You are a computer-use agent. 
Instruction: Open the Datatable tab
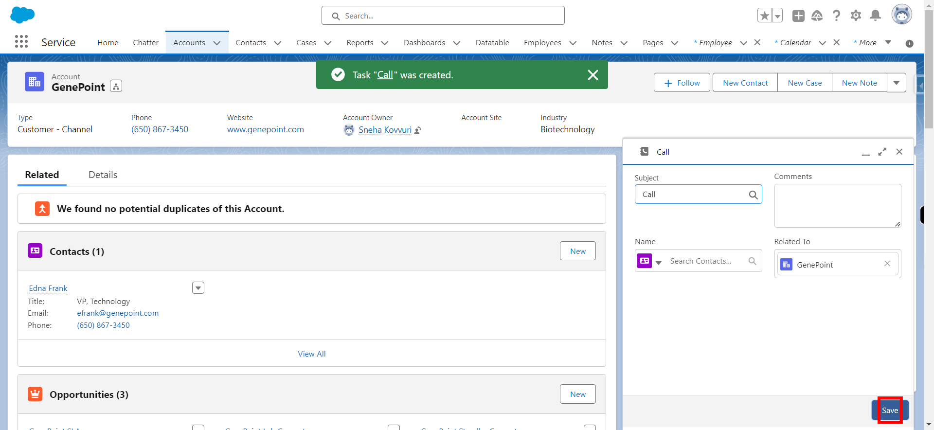pyautogui.click(x=492, y=43)
